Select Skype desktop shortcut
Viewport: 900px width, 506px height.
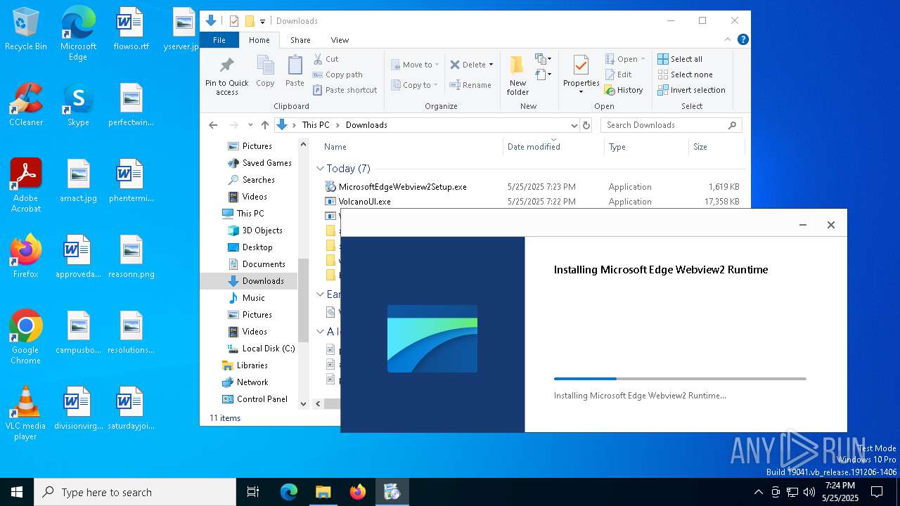78,105
